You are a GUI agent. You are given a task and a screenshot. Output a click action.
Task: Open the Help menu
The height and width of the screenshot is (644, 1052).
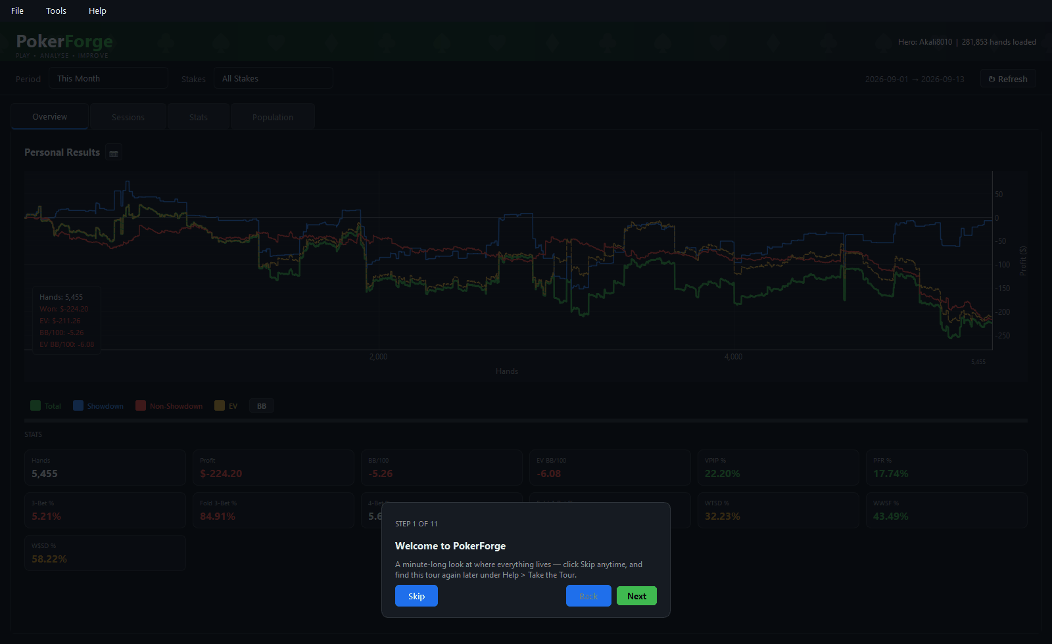(x=97, y=11)
